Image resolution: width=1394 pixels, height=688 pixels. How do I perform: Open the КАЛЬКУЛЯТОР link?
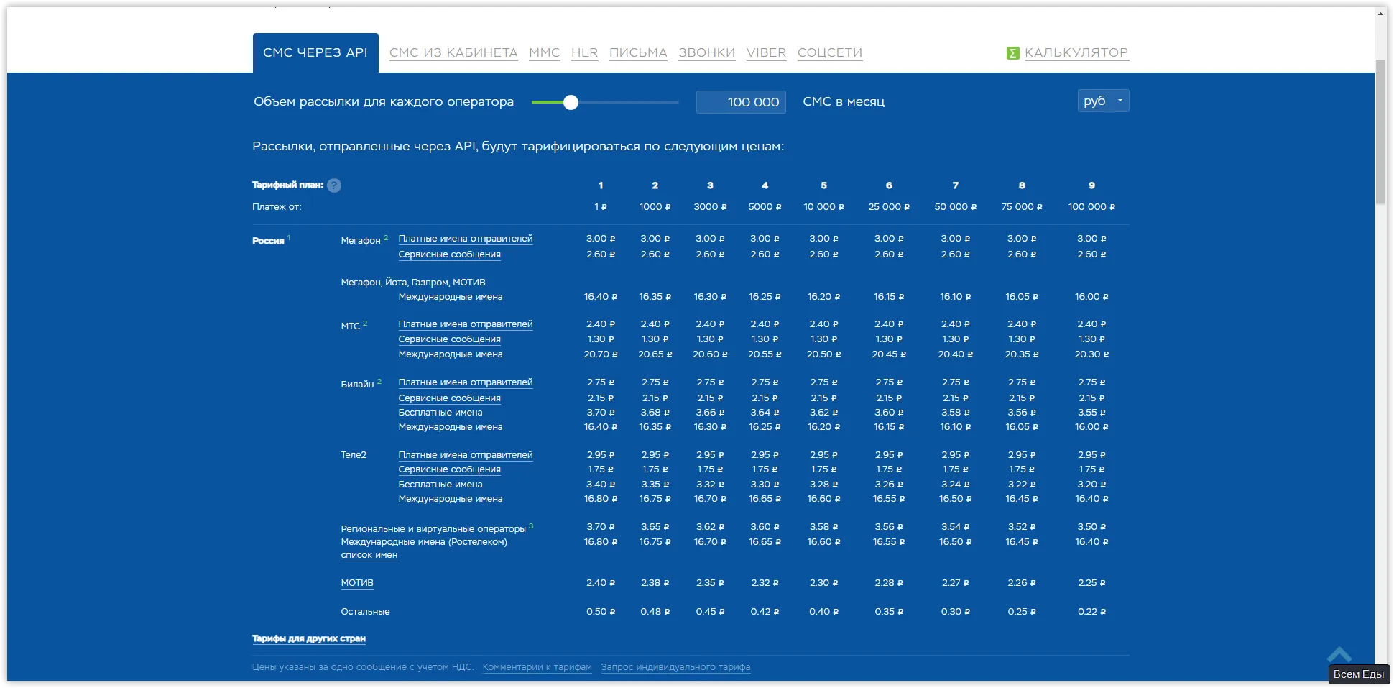[x=1076, y=52]
